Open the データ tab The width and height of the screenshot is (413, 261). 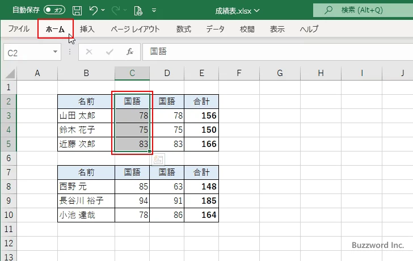[215, 29]
